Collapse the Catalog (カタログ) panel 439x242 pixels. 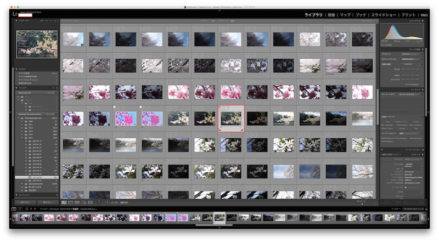click(16, 69)
